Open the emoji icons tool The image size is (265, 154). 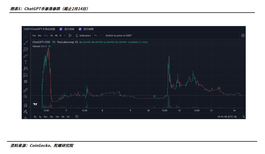point(26,81)
